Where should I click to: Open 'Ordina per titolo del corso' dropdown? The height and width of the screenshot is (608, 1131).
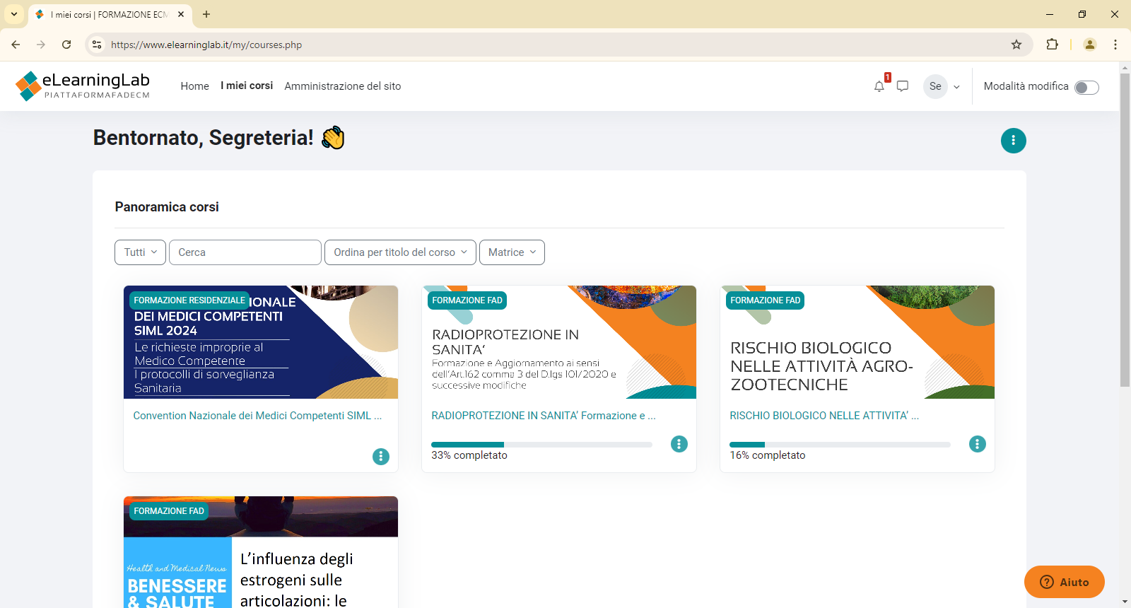coord(400,252)
